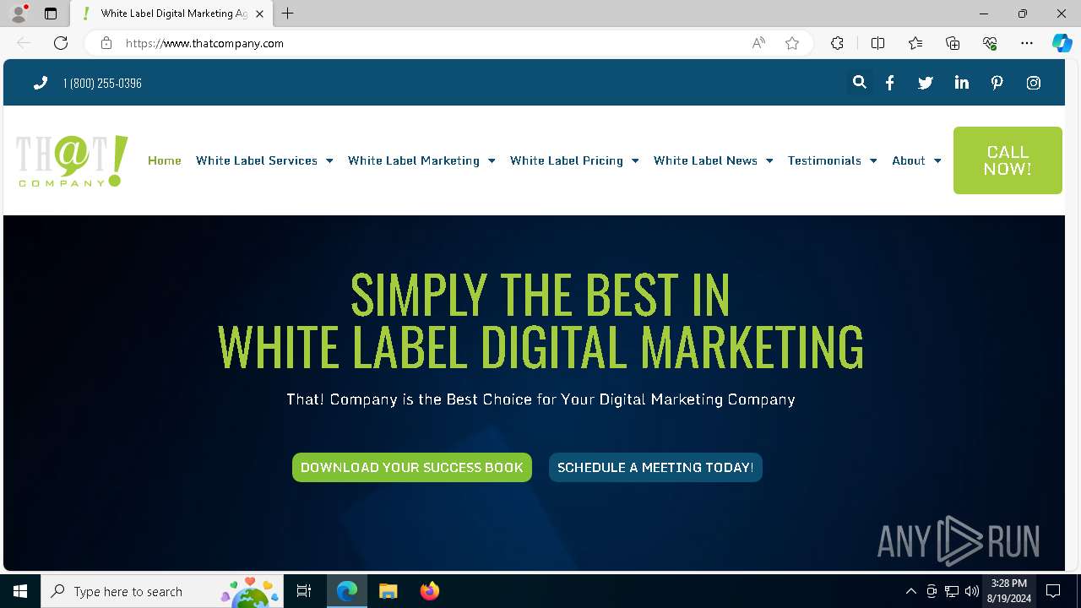Image resolution: width=1081 pixels, height=608 pixels.
Task: View site information lock icon
Action: pyautogui.click(x=106, y=43)
